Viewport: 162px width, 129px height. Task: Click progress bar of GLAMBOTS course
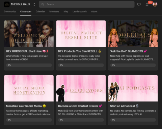[133, 65]
